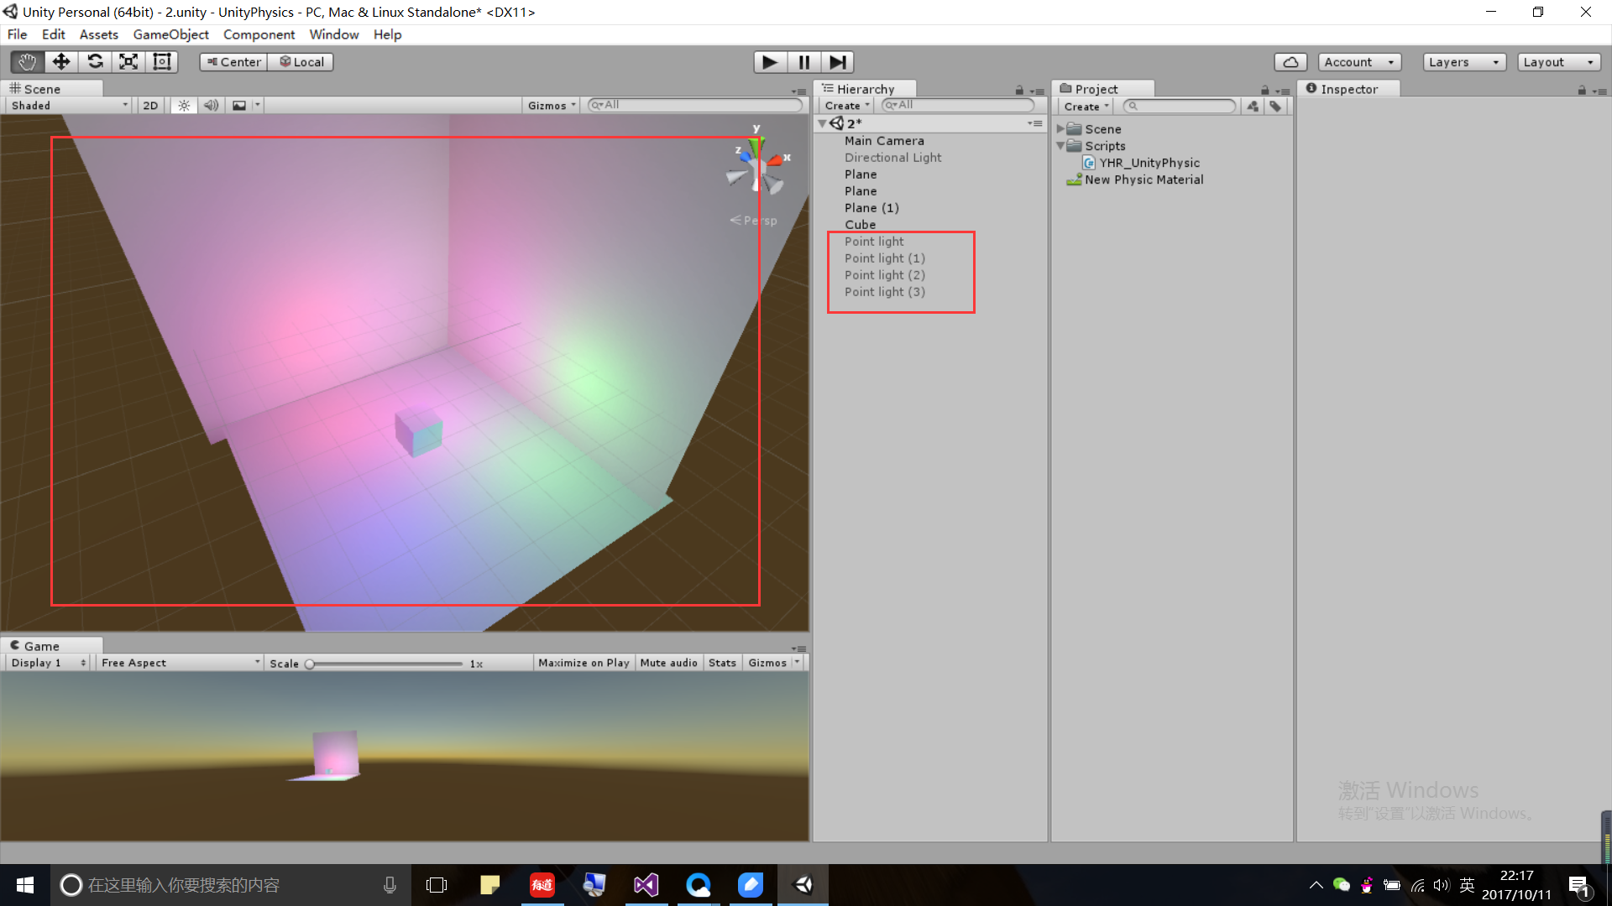The image size is (1612, 906).
Task: Open the Layers dropdown
Action: 1463,62
